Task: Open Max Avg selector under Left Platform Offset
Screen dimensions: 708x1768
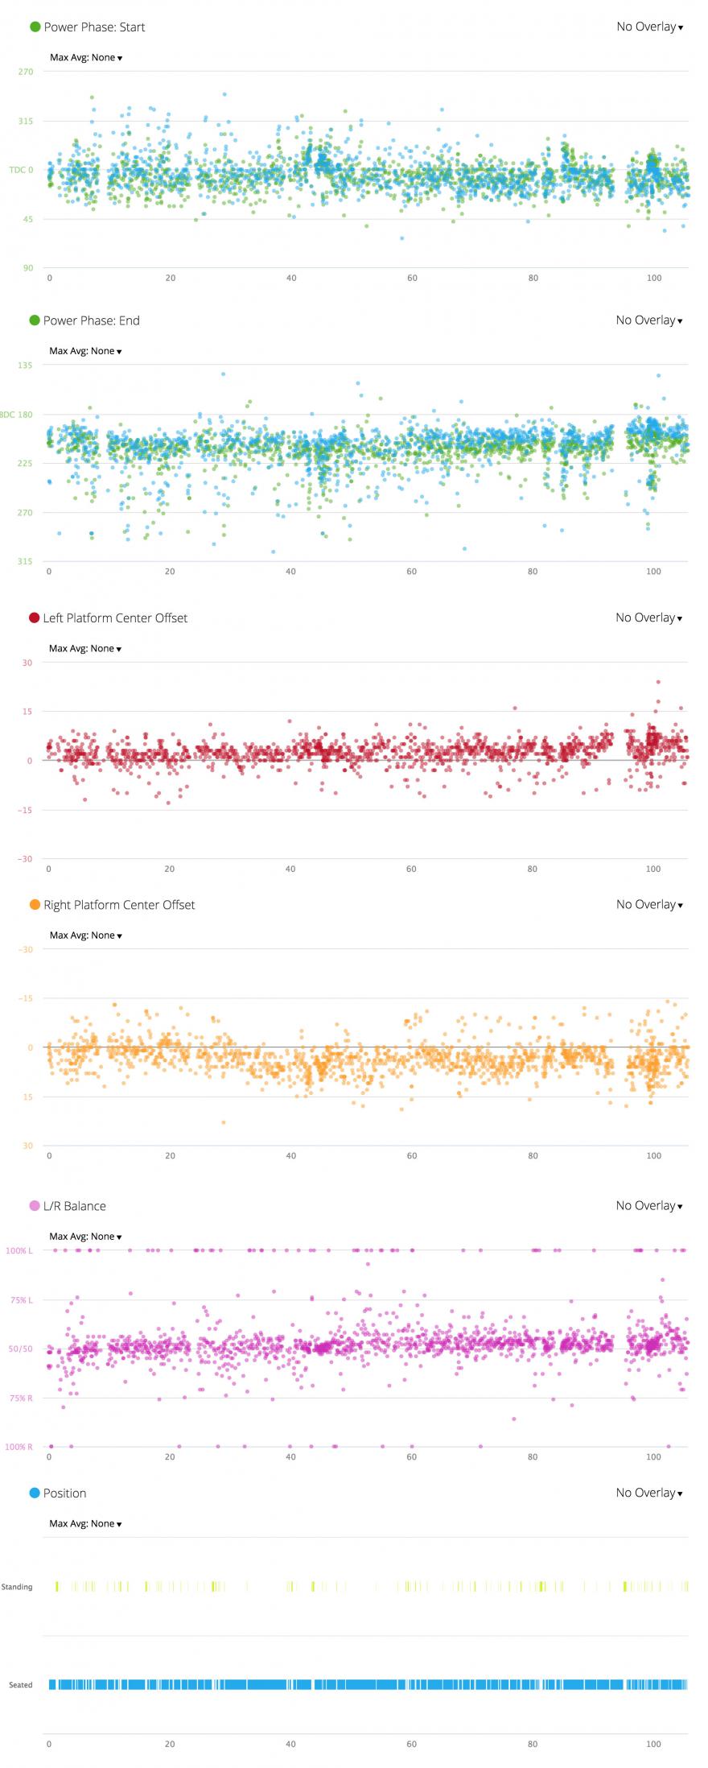Action: [x=85, y=649]
